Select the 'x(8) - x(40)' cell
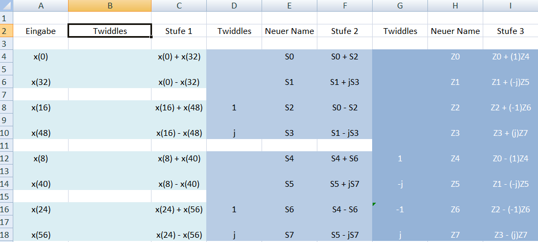538x242 pixels. tap(179, 184)
